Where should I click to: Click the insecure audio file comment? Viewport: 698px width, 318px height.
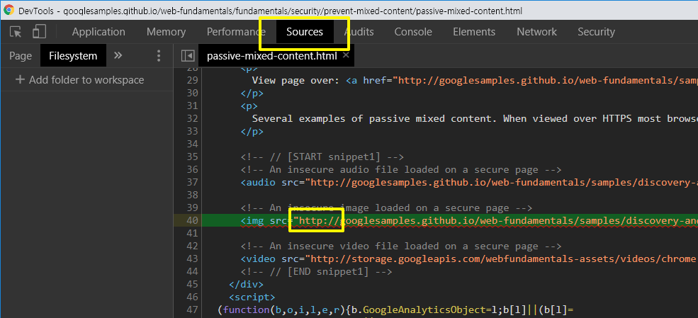click(401, 169)
